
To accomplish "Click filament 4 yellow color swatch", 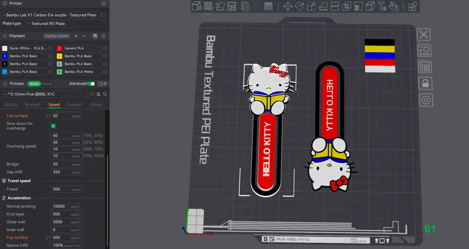I will (x=59, y=56).
